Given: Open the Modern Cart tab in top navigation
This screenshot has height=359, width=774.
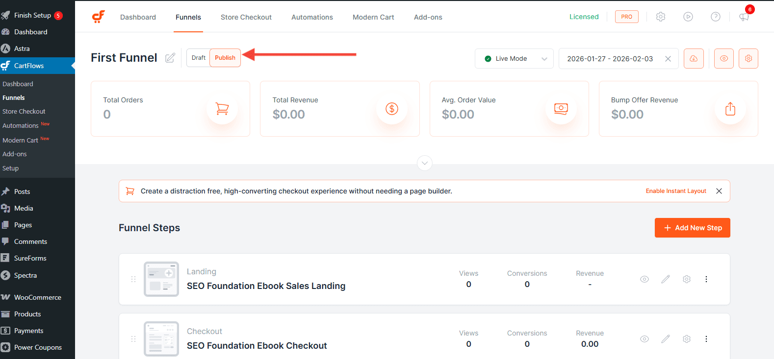Looking at the screenshot, I should click(x=373, y=17).
